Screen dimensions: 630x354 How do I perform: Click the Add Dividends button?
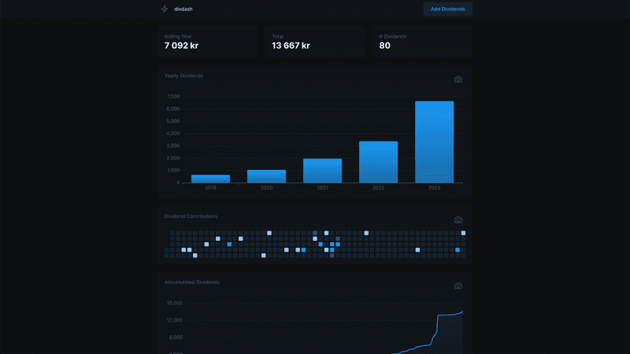[x=447, y=9]
